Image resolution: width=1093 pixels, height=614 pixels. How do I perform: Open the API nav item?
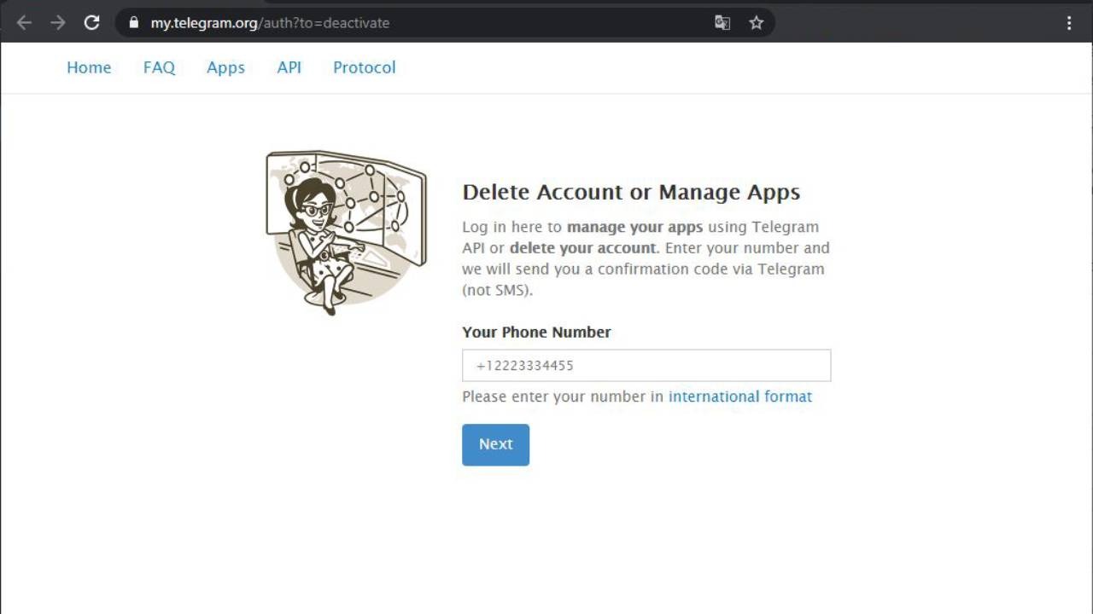click(289, 67)
